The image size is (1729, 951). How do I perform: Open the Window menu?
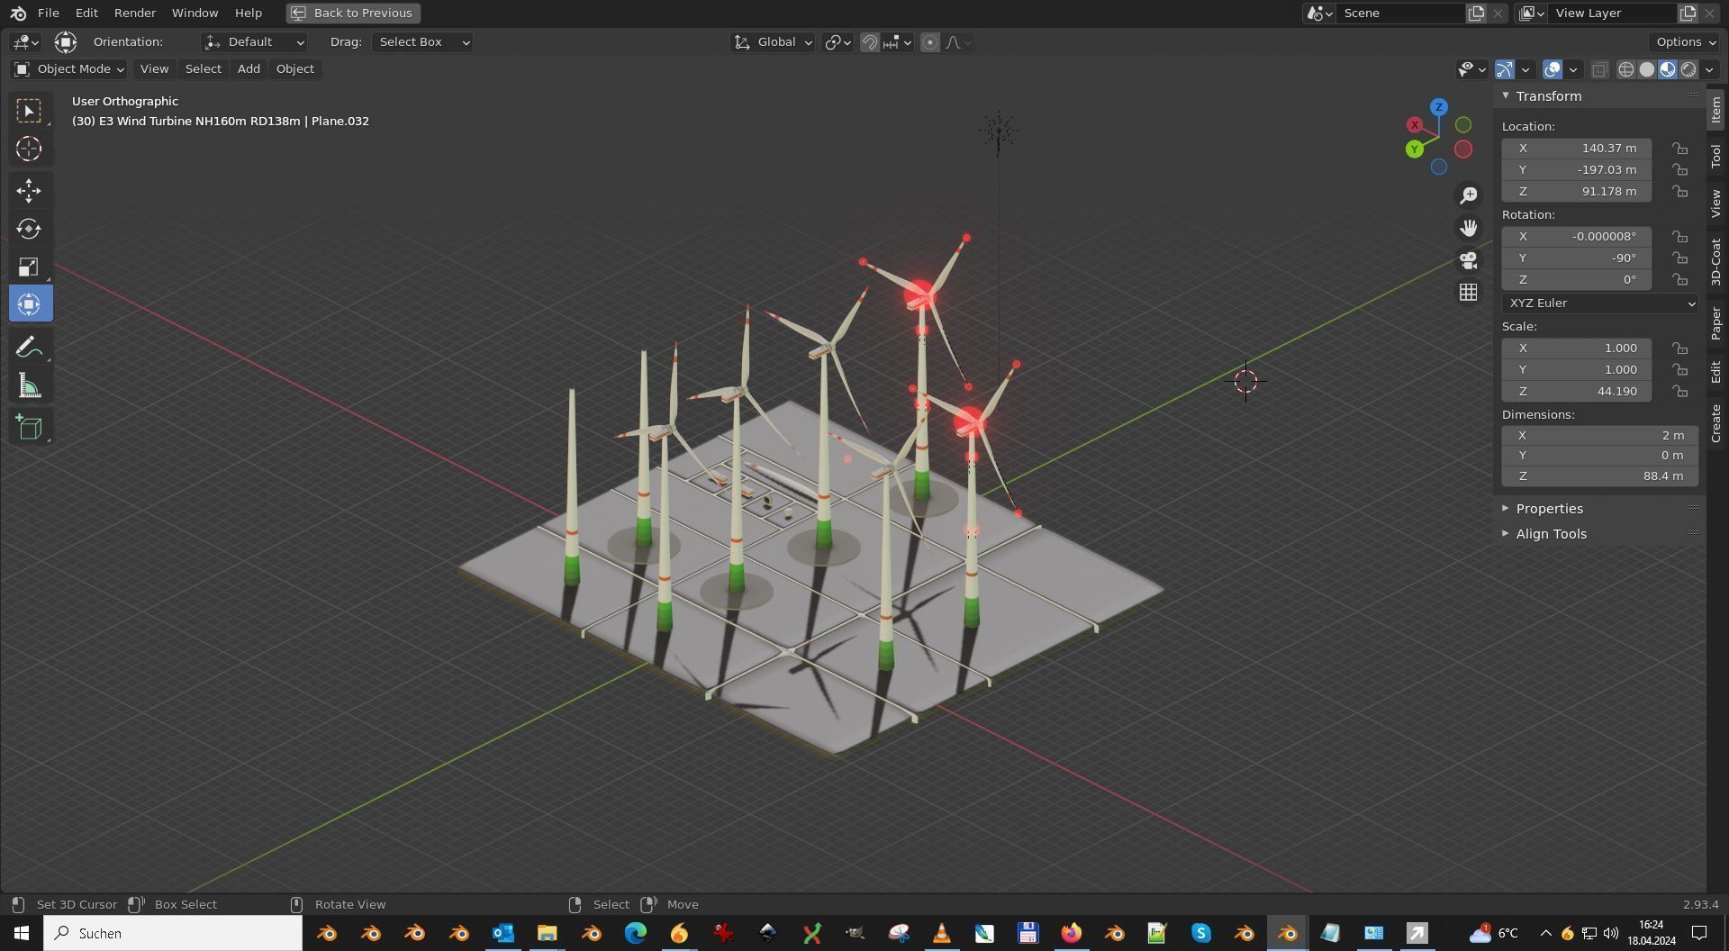(x=195, y=13)
